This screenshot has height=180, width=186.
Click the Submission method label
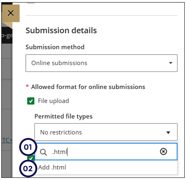tap(55, 47)
